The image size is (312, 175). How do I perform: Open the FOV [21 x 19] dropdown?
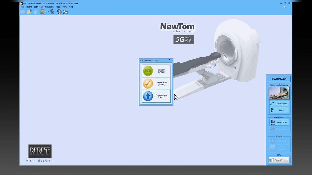pyautogui.click(x=279, y=160)
